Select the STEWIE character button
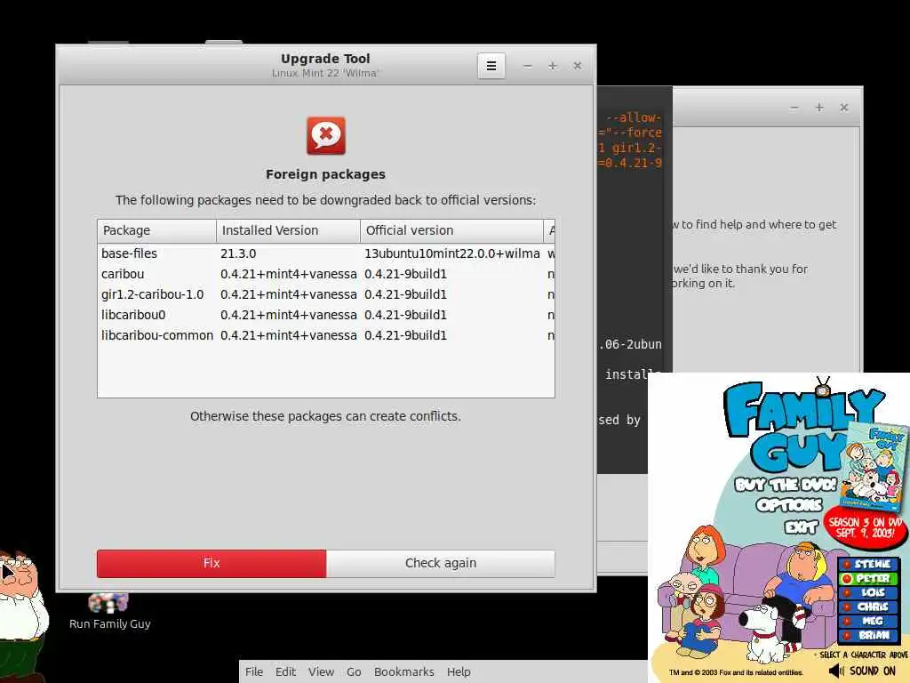The width and height of the screenshot is (910, 683). [868, 564]
